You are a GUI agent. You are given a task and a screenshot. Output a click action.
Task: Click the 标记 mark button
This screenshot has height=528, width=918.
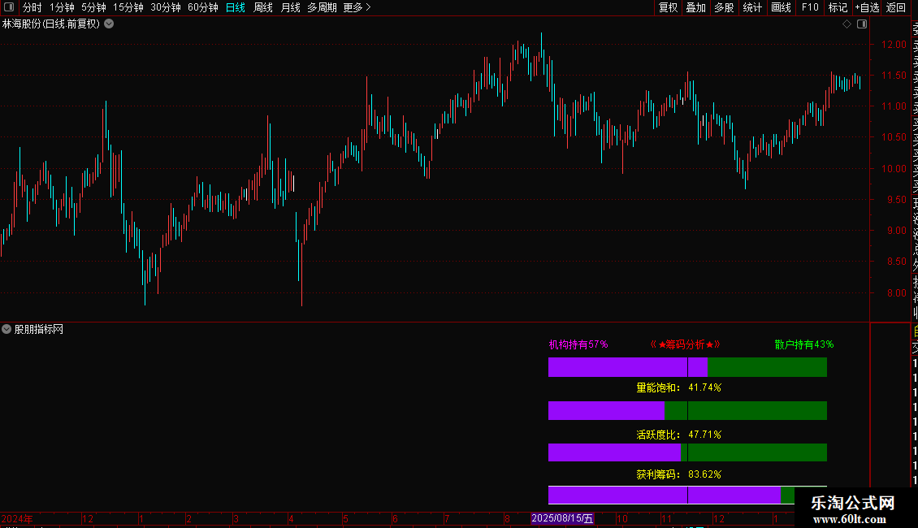pyautogui.click(x=838, y=7)
